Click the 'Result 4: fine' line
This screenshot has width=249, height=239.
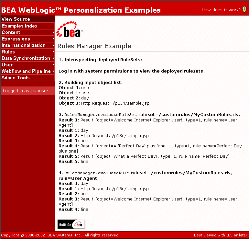click(73, 210)
